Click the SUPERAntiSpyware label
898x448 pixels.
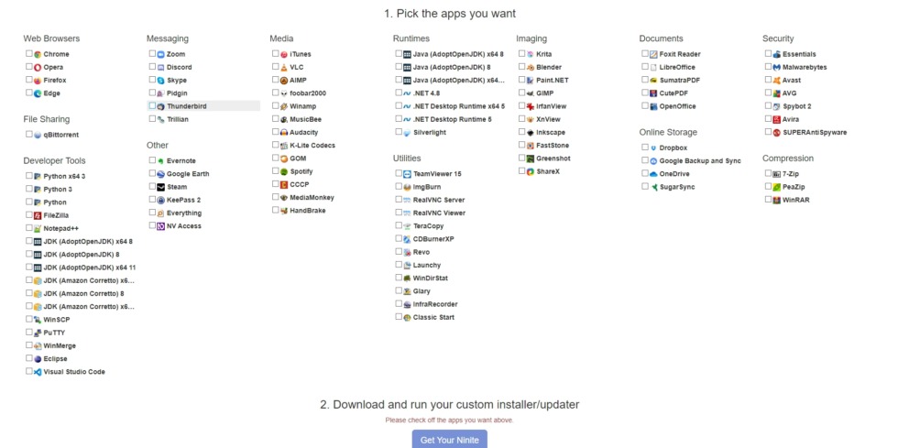(x=815, y=132)
